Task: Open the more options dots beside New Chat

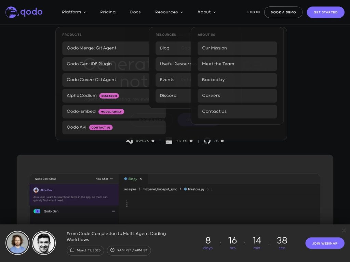Action: [x=112, y=179]
